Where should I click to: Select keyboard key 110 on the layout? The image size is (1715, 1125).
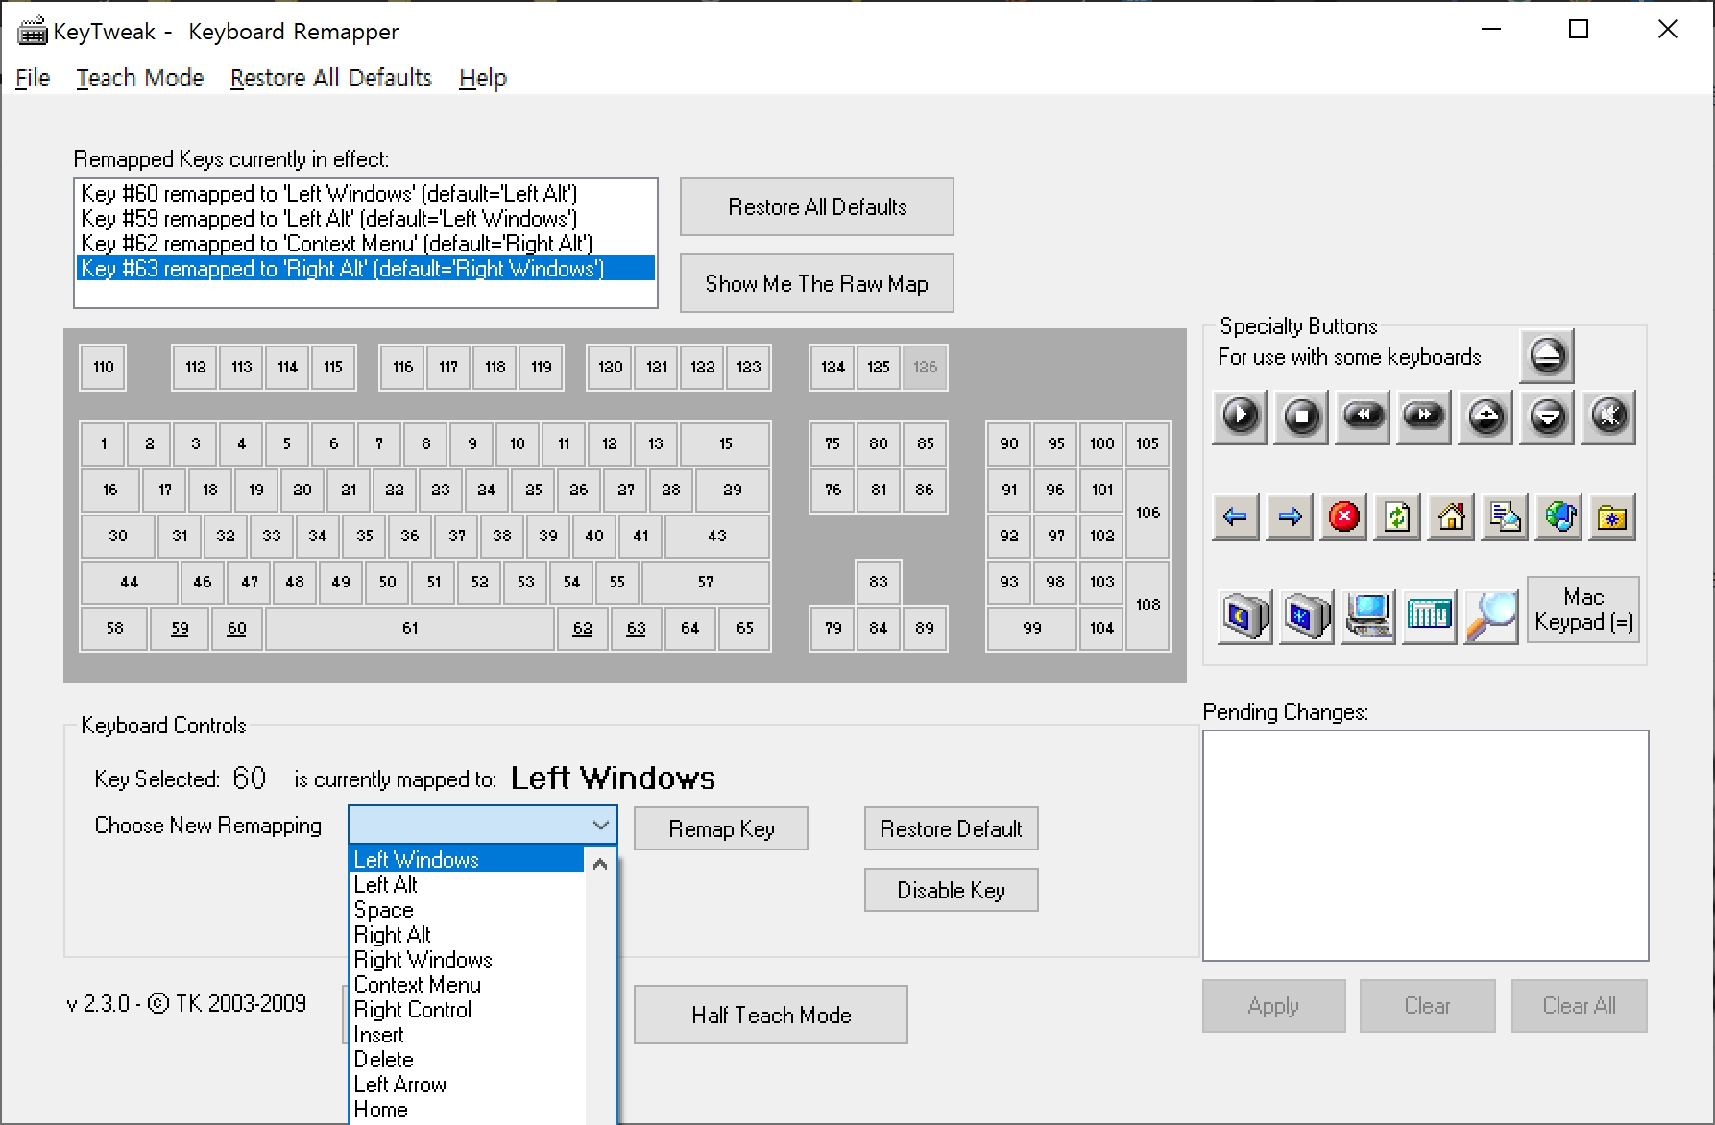(x=103, y=367)
